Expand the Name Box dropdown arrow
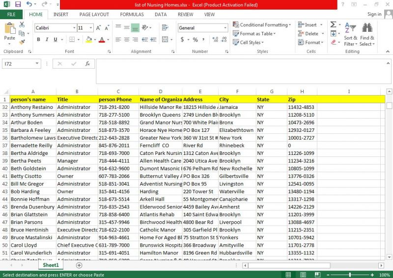 37,64
